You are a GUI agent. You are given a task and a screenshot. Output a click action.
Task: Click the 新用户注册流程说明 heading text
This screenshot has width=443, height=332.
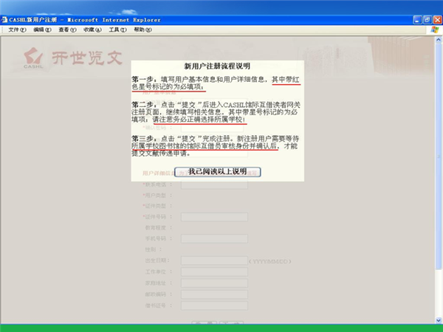pos(217,66)
